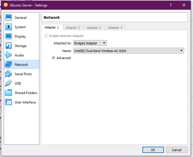The image size is (193, 157).
Task: Click the USB label in sidebar
Action: coord(18,83)
